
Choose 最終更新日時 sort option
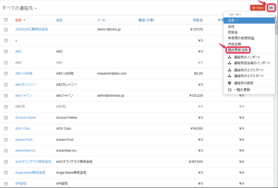[x=238, y=50]
